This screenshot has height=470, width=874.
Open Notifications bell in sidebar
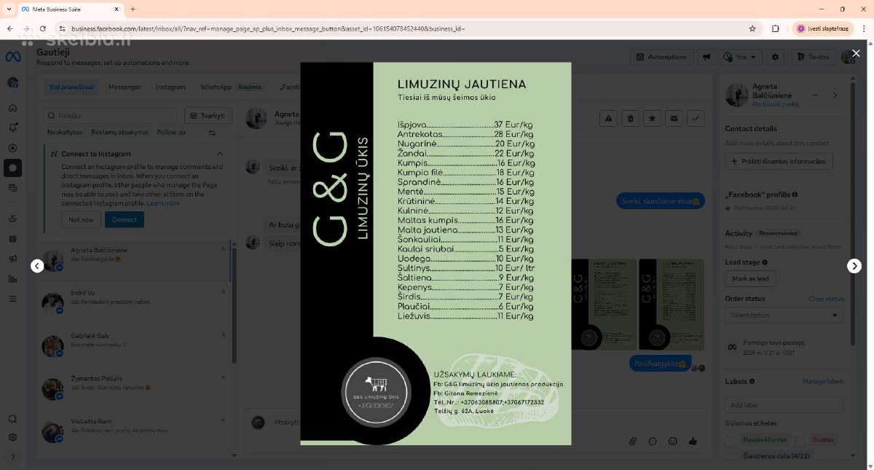coord(12,128)
